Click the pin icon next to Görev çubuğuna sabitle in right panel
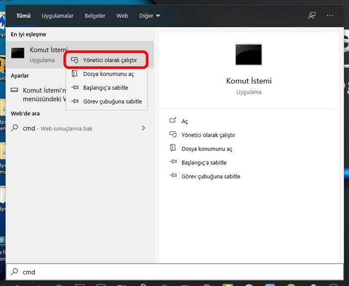 coord(173,176)
